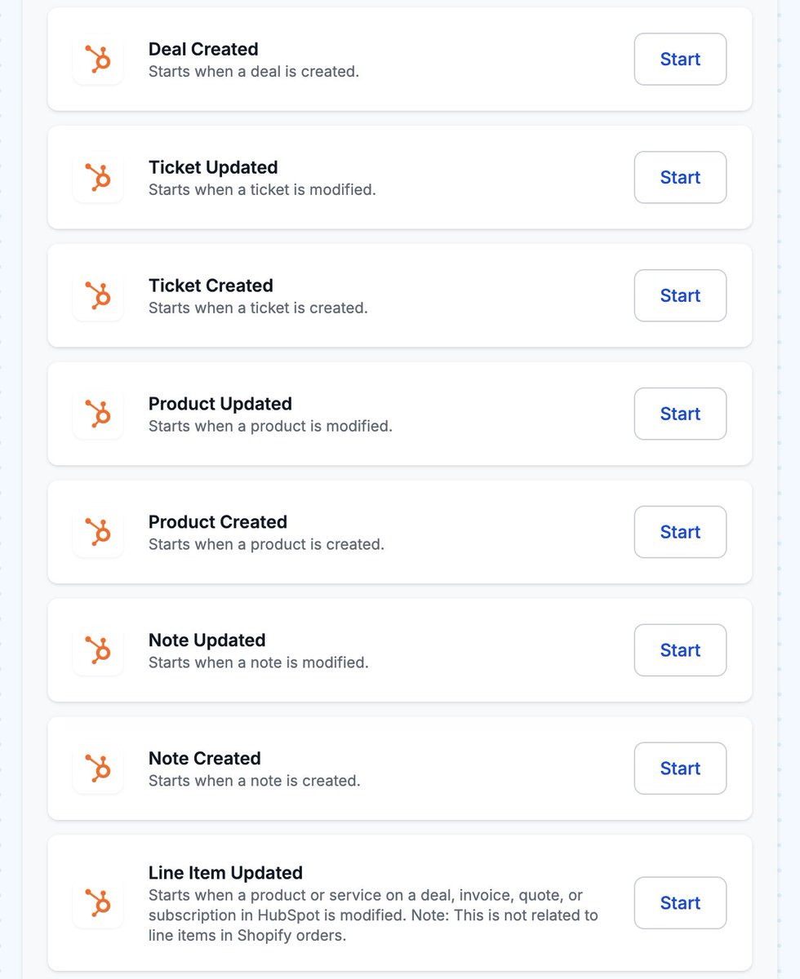The image size is (800, 979).
Task: Select the Product Created title text
Action: tap(218, 522)
